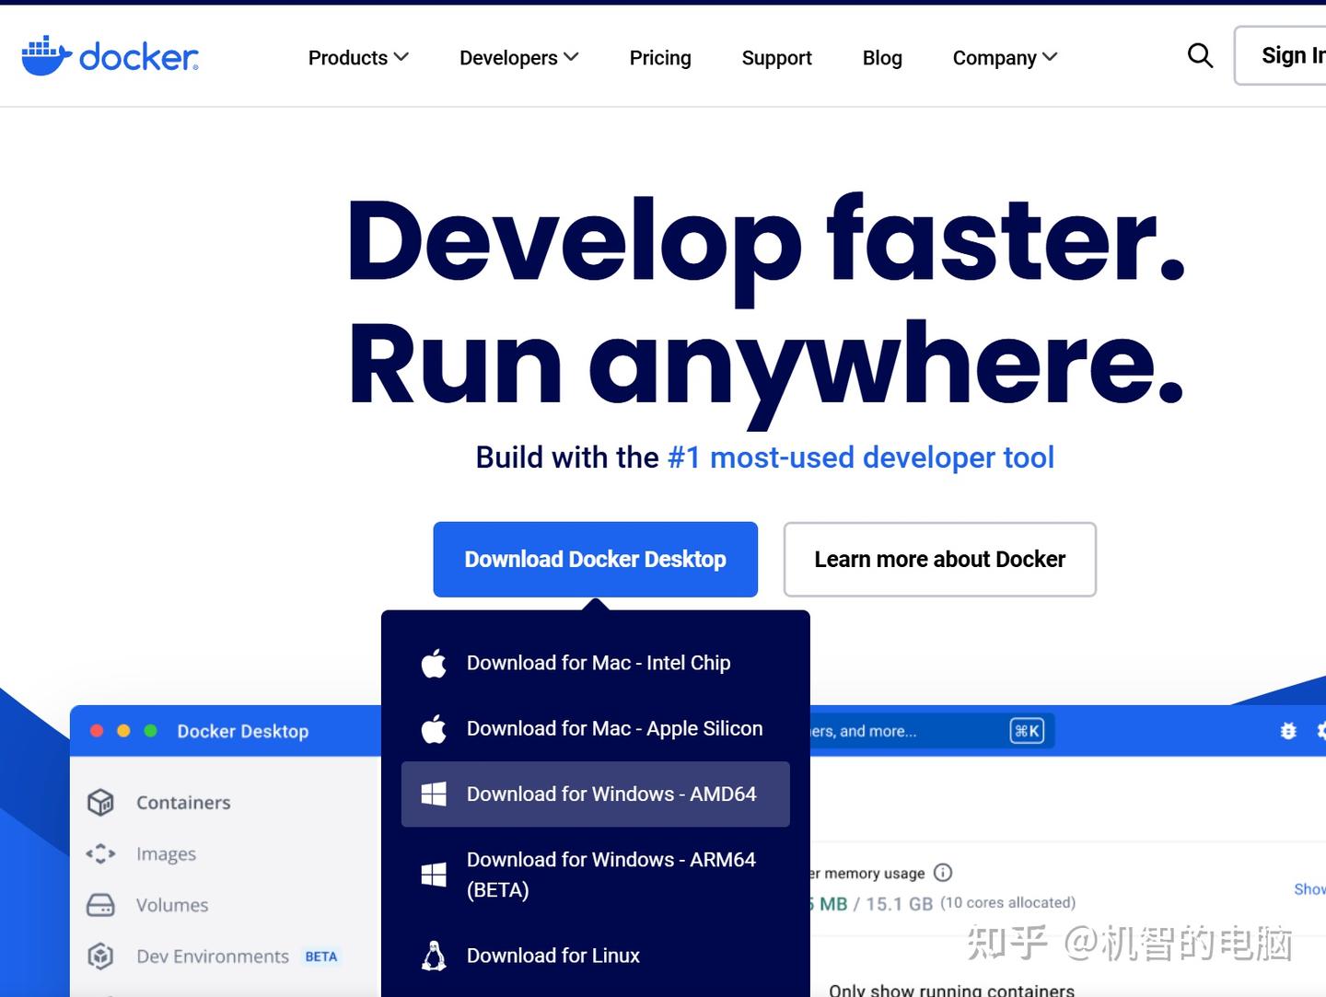Select Download for Windows - AMD64
Viewport: 1326px width, 997px height.
[596, 794]
